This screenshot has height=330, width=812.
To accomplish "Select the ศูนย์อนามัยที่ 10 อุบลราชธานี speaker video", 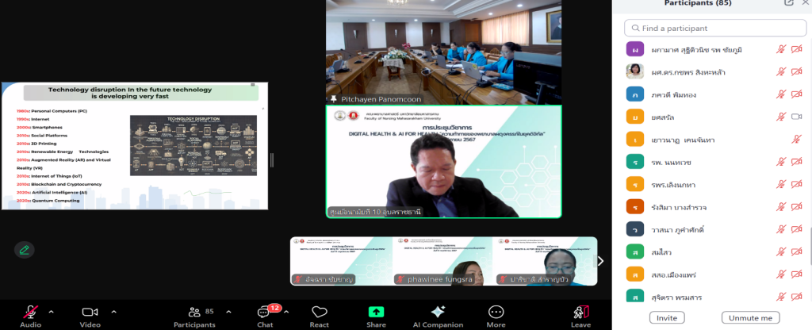I will (444, 162).
